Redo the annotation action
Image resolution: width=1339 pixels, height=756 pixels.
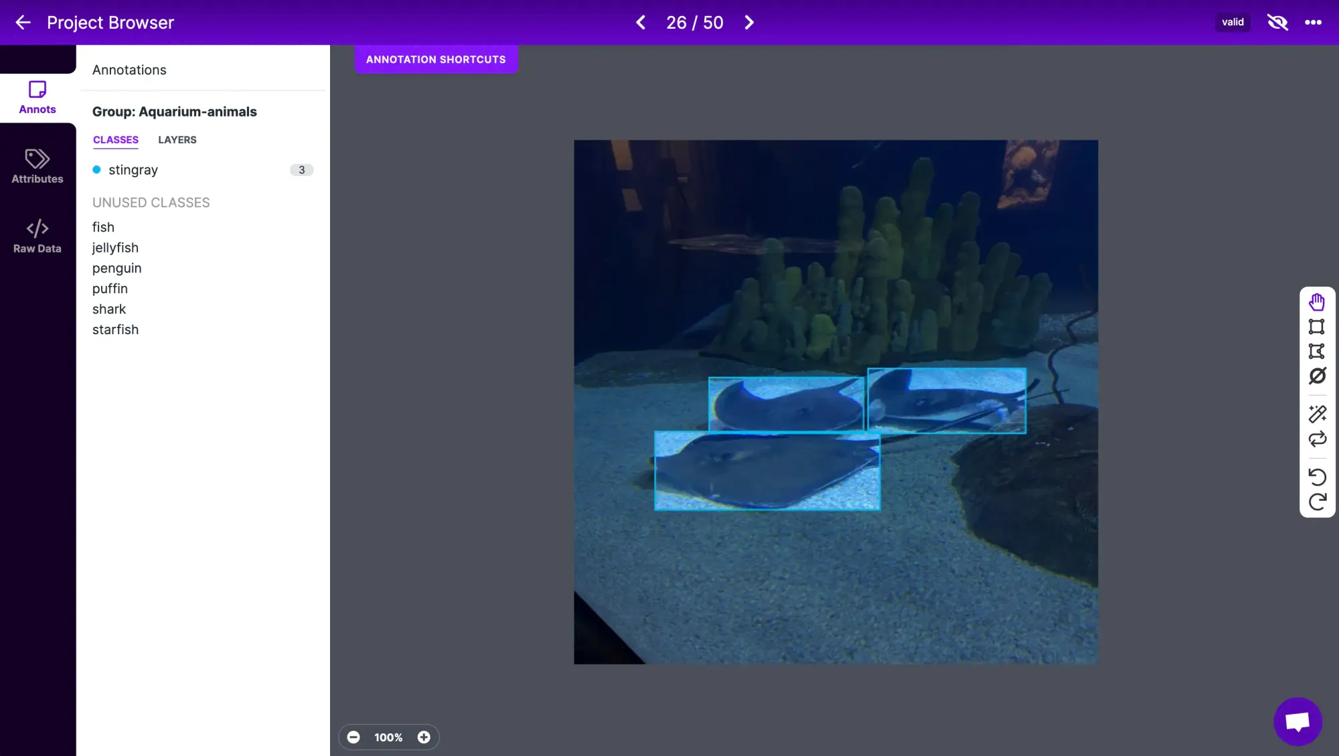coord(1317,502)
